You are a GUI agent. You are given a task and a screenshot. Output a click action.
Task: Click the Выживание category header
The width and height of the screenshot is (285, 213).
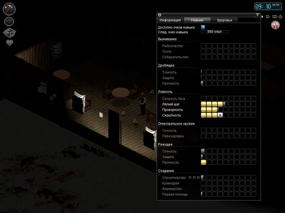pyautogui.click(x=167, y=39)
